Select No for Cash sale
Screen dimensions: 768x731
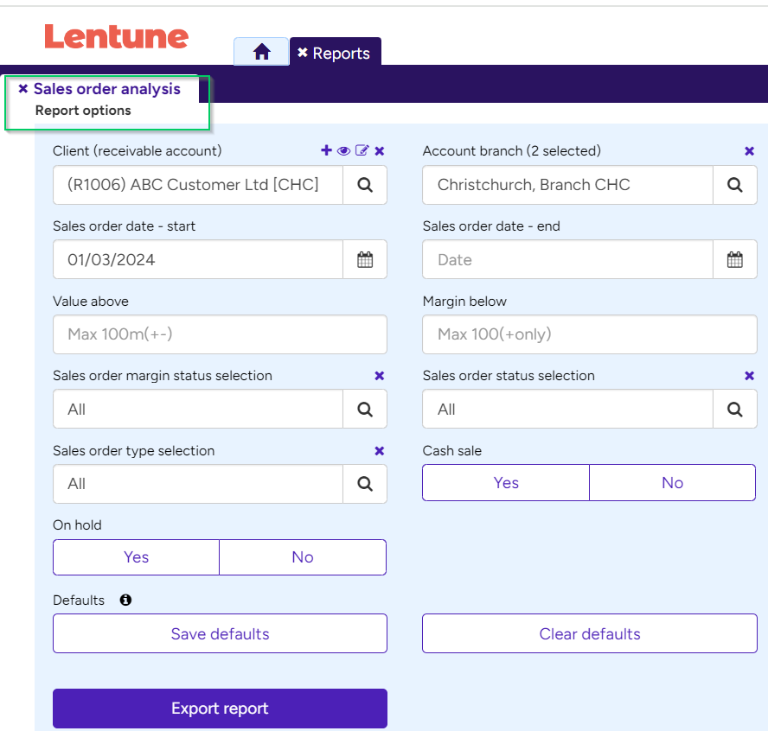coord(672,482)
